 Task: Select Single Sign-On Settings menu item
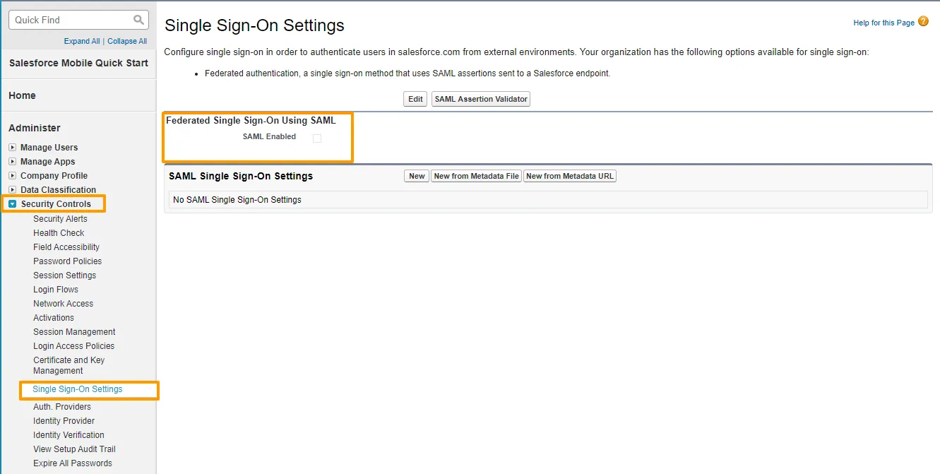[77, 389]
